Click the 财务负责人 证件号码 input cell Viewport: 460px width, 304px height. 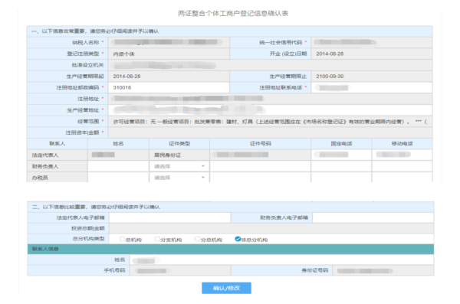pyautogui.click(x=260, y=166)
